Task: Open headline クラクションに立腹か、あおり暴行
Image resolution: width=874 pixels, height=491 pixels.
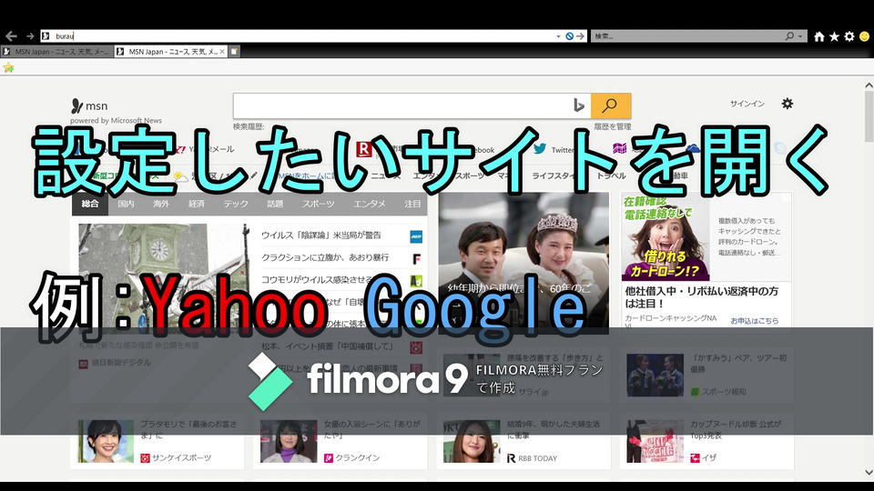Action: 325,257
